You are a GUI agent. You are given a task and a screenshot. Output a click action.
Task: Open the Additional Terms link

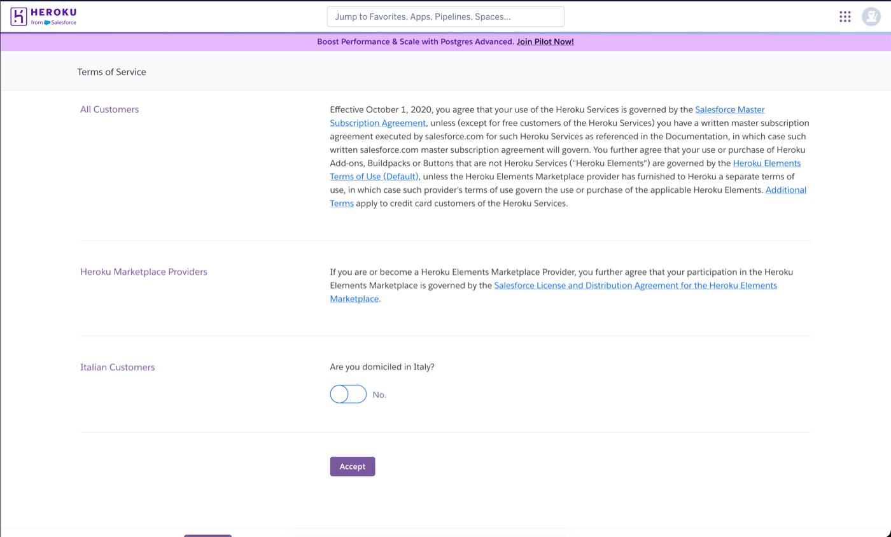point(786,190)
